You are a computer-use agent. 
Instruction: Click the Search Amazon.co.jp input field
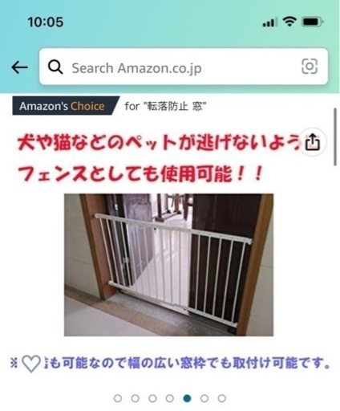tap(184, 67)
